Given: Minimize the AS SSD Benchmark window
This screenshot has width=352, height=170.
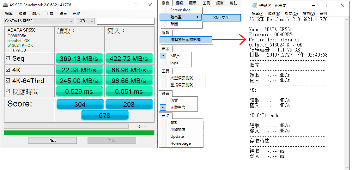Looking at the screenshot, I should click(x=121, y=5).
